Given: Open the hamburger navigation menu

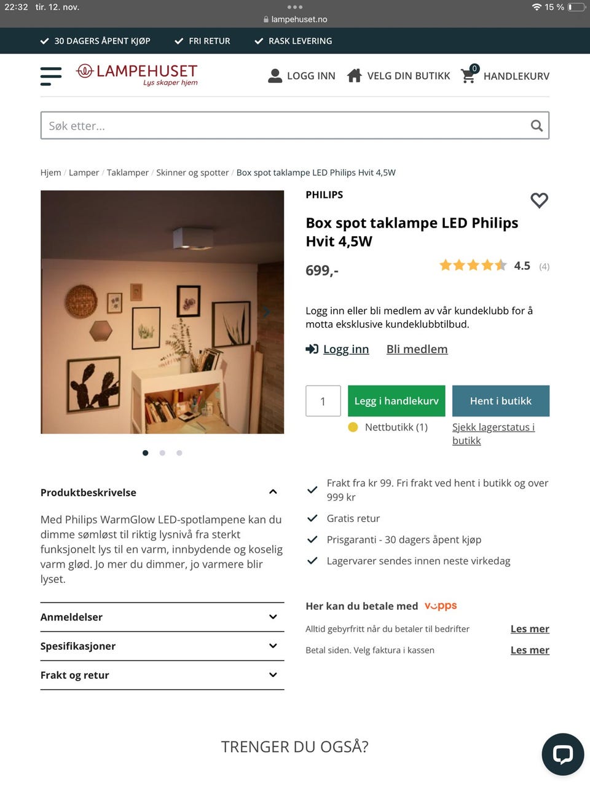Looking at the screenshot, I should pos(50,75).
